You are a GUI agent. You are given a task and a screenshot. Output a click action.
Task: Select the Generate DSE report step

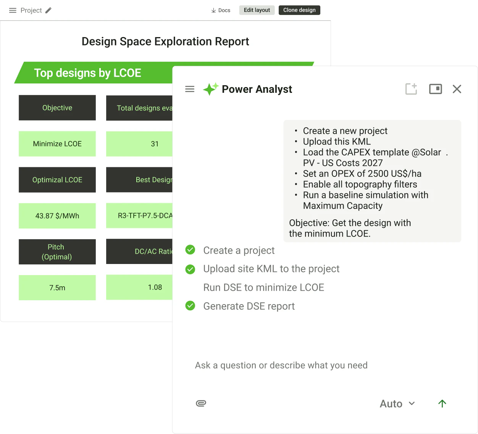coord(249,306)
